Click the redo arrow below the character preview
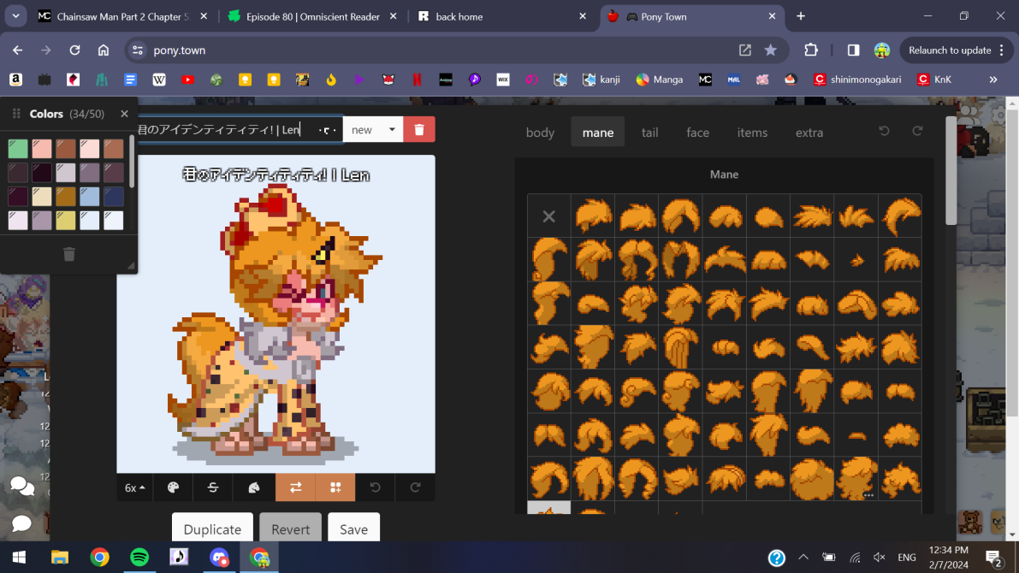1019x573 pixels. 415,487
